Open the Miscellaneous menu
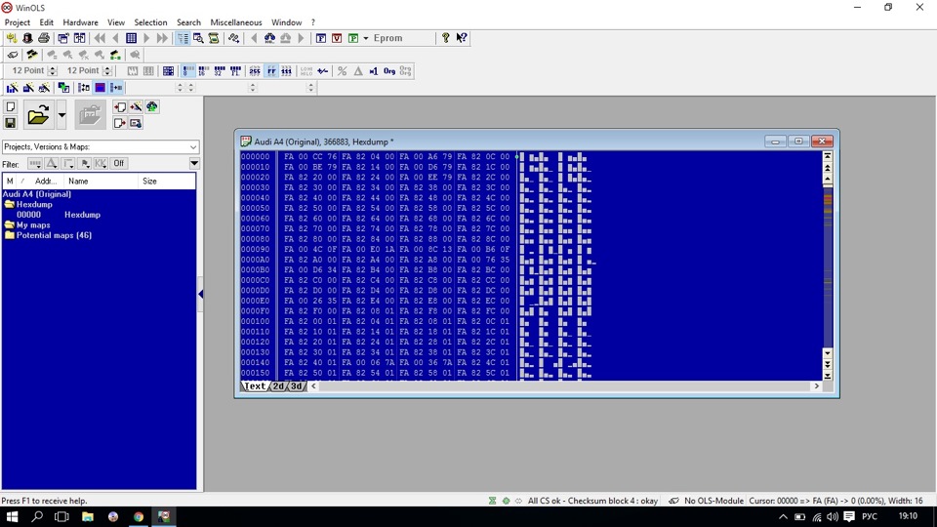 pyautogui.click(x=236, y=22)
